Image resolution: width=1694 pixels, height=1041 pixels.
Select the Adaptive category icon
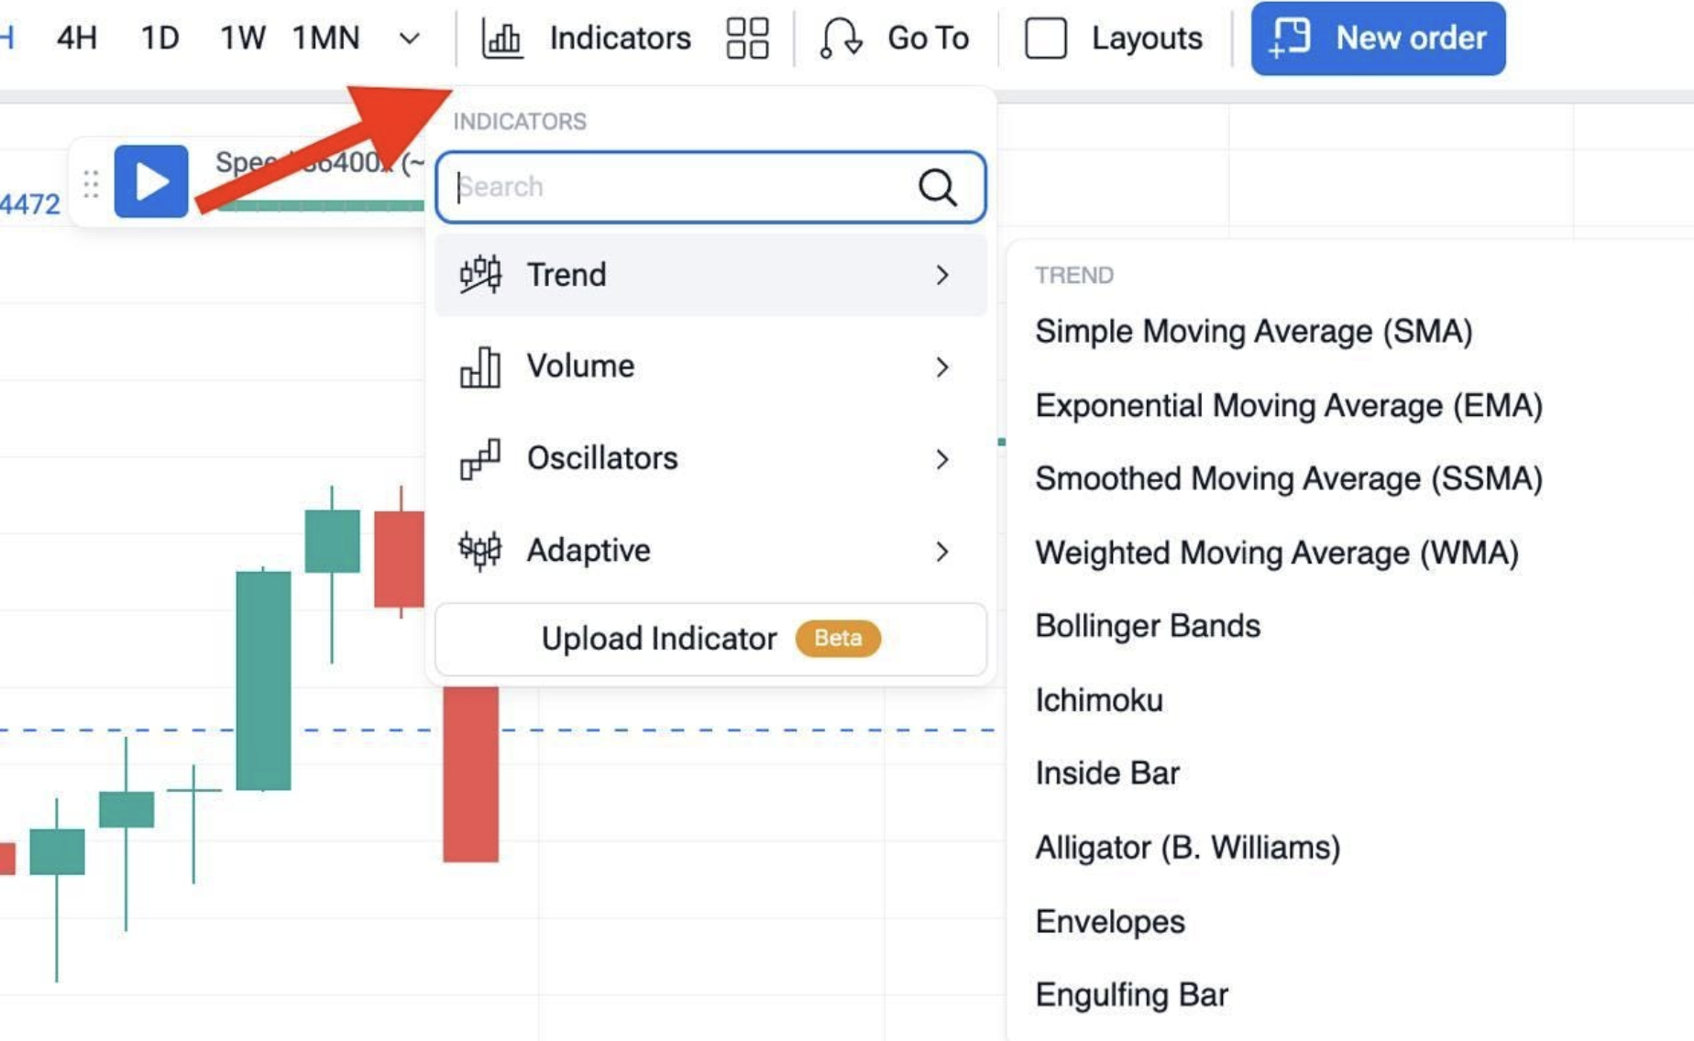point(480,550)
